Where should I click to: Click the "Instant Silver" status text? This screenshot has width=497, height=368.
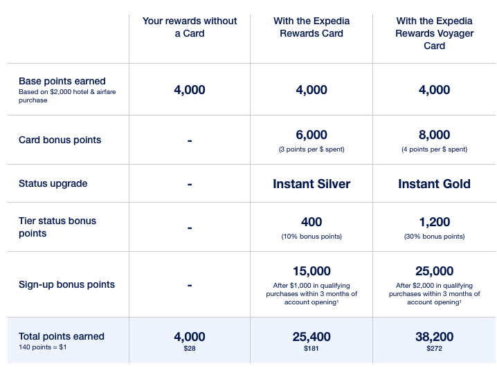pyautogui.click(x=311, y=184)
